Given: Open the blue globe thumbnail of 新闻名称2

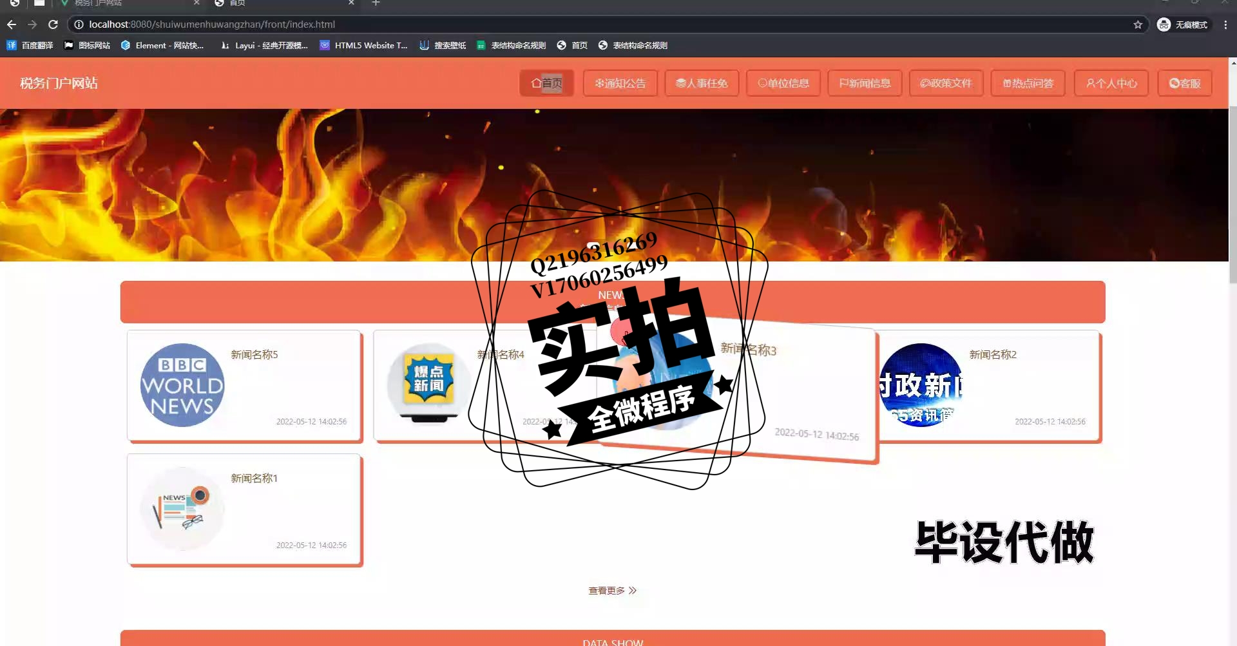Looking at the screenshot, I should (x=921, y=385).
